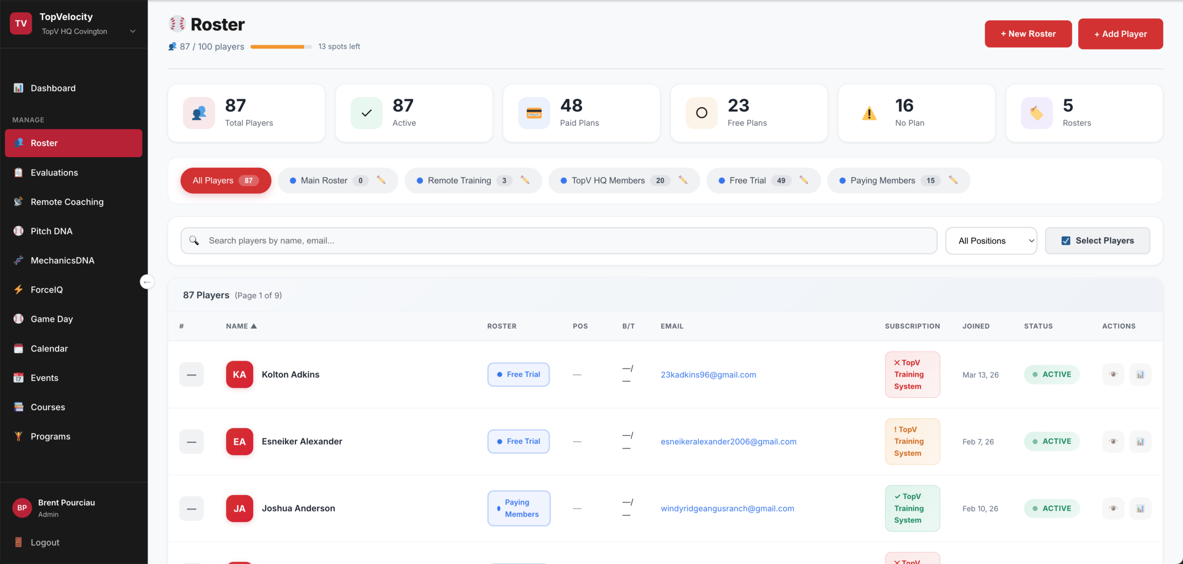Toggle the Select Players checkbox
This screenshot has width=1183, height=564.
coord(1066,241)
